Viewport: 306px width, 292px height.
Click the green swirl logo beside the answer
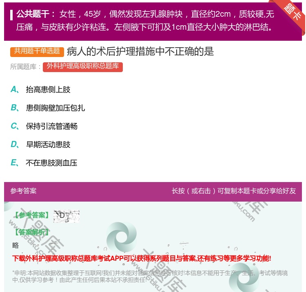(122, 237)
